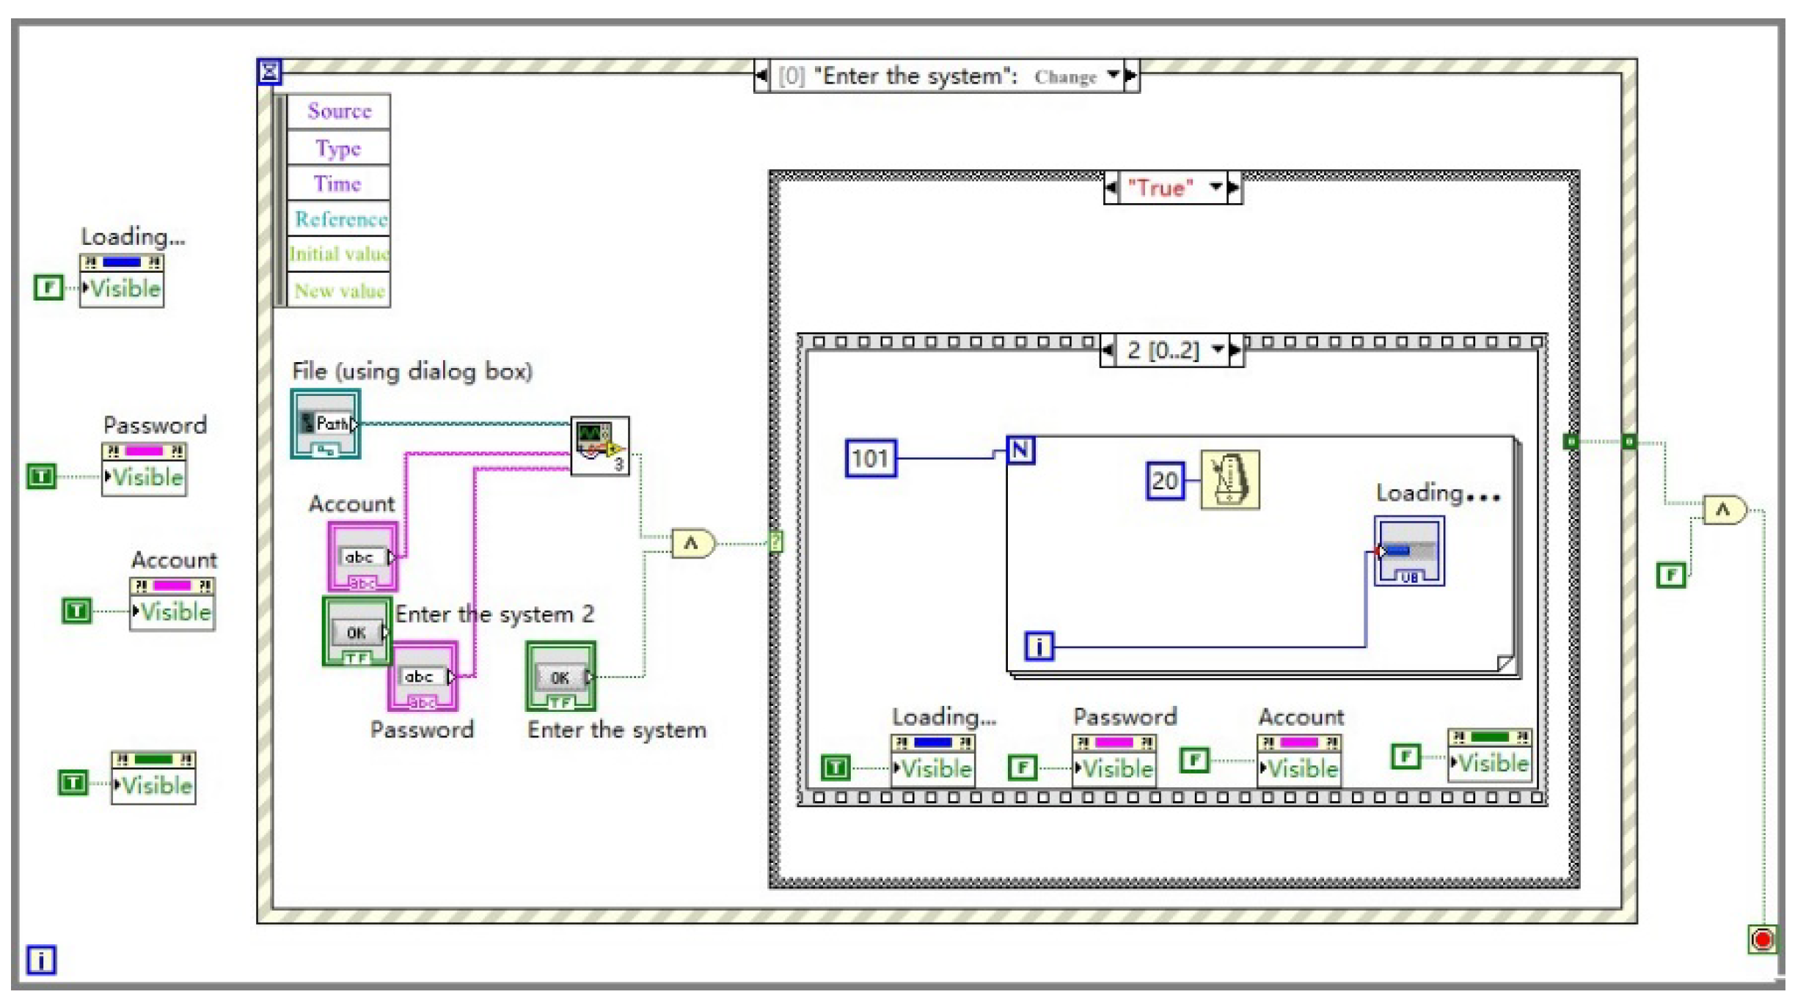Click the AND gate beside case selector
Viewport: 1806px width, 1008px height.
point(692,543)
